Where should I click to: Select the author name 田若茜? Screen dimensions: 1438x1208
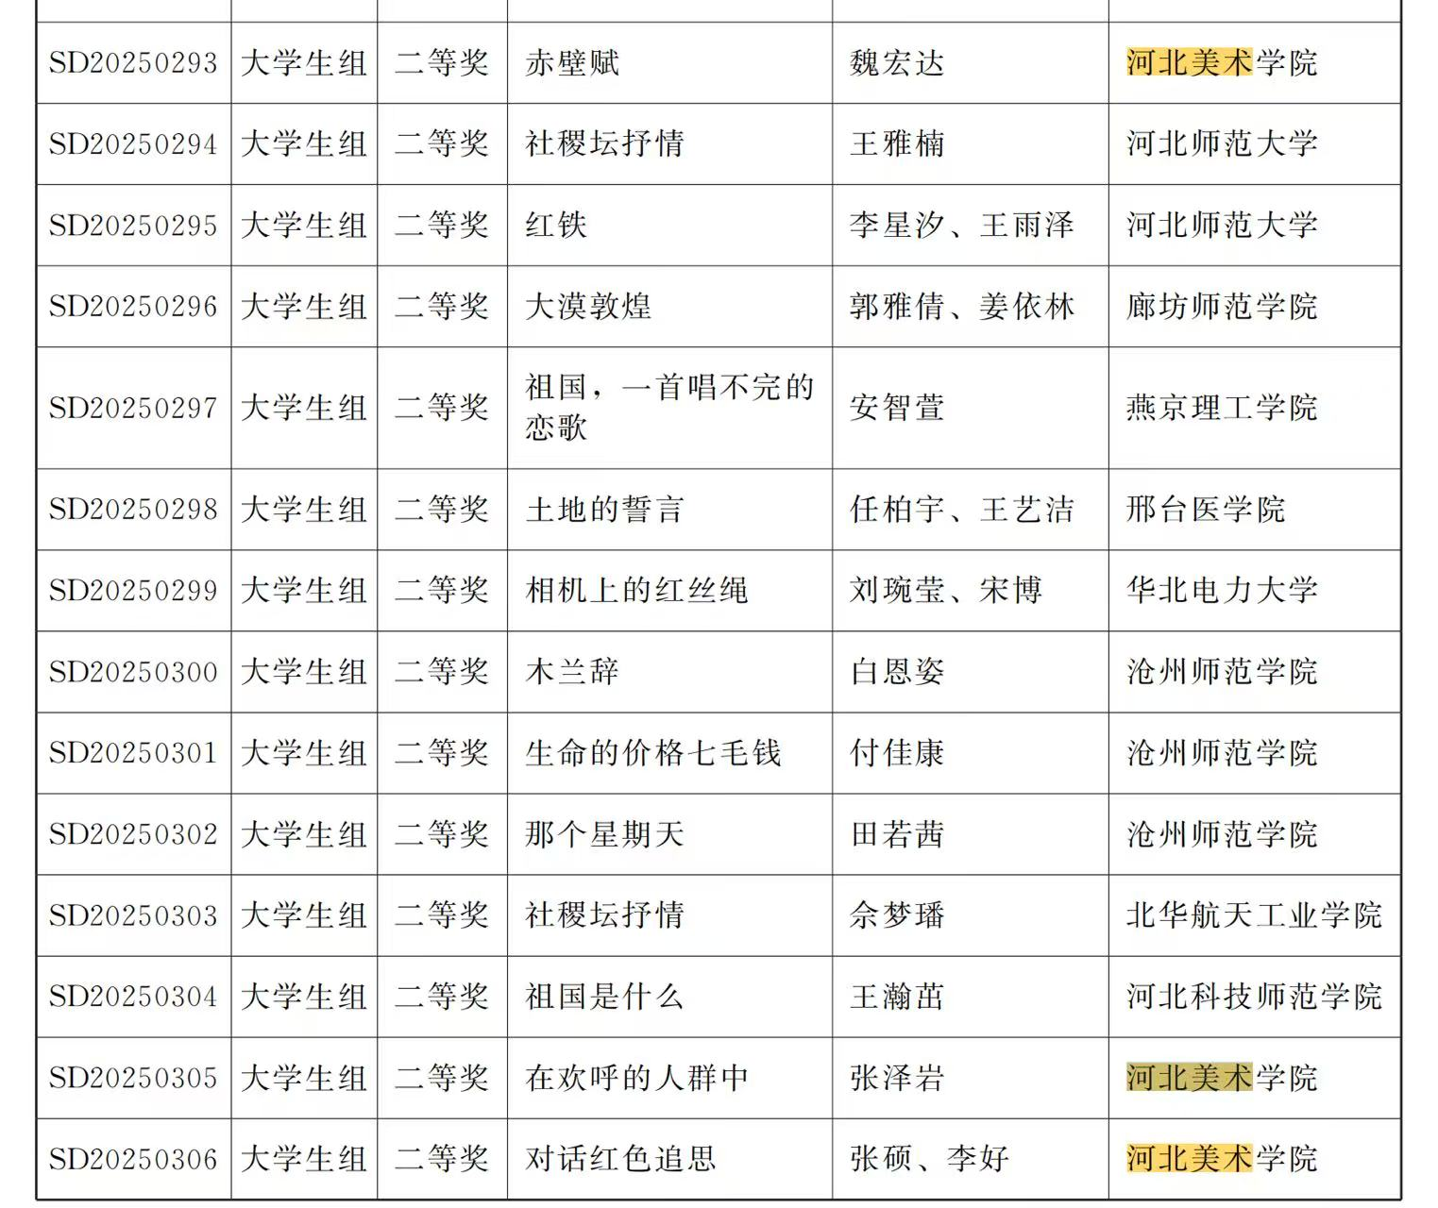tap(897, 834)
